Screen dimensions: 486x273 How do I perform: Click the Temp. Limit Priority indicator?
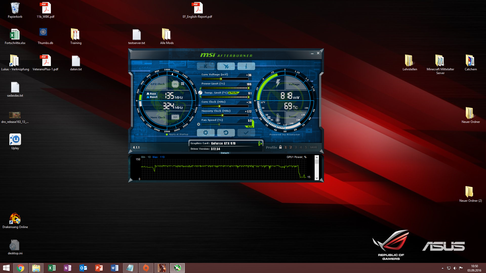click(x=234, y=93)
